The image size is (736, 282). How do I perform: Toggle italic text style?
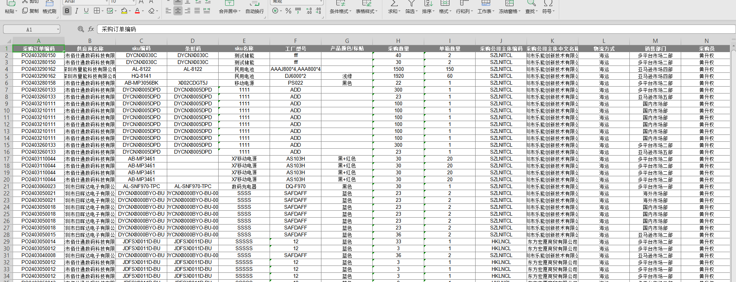tap(77, 11)
